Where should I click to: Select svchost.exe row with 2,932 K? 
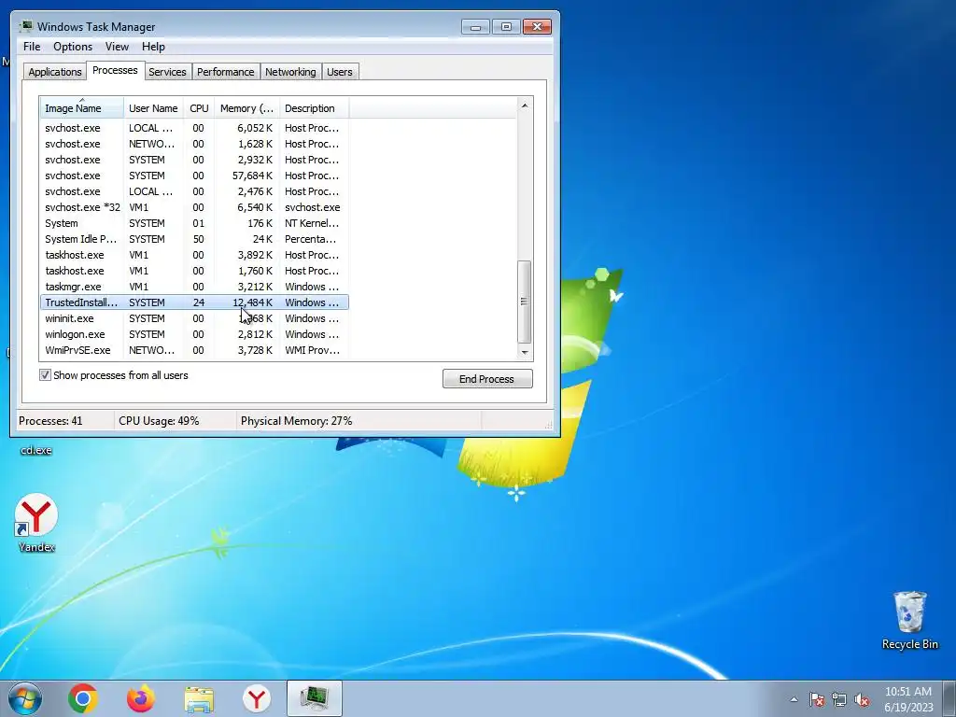click(194, 160)
